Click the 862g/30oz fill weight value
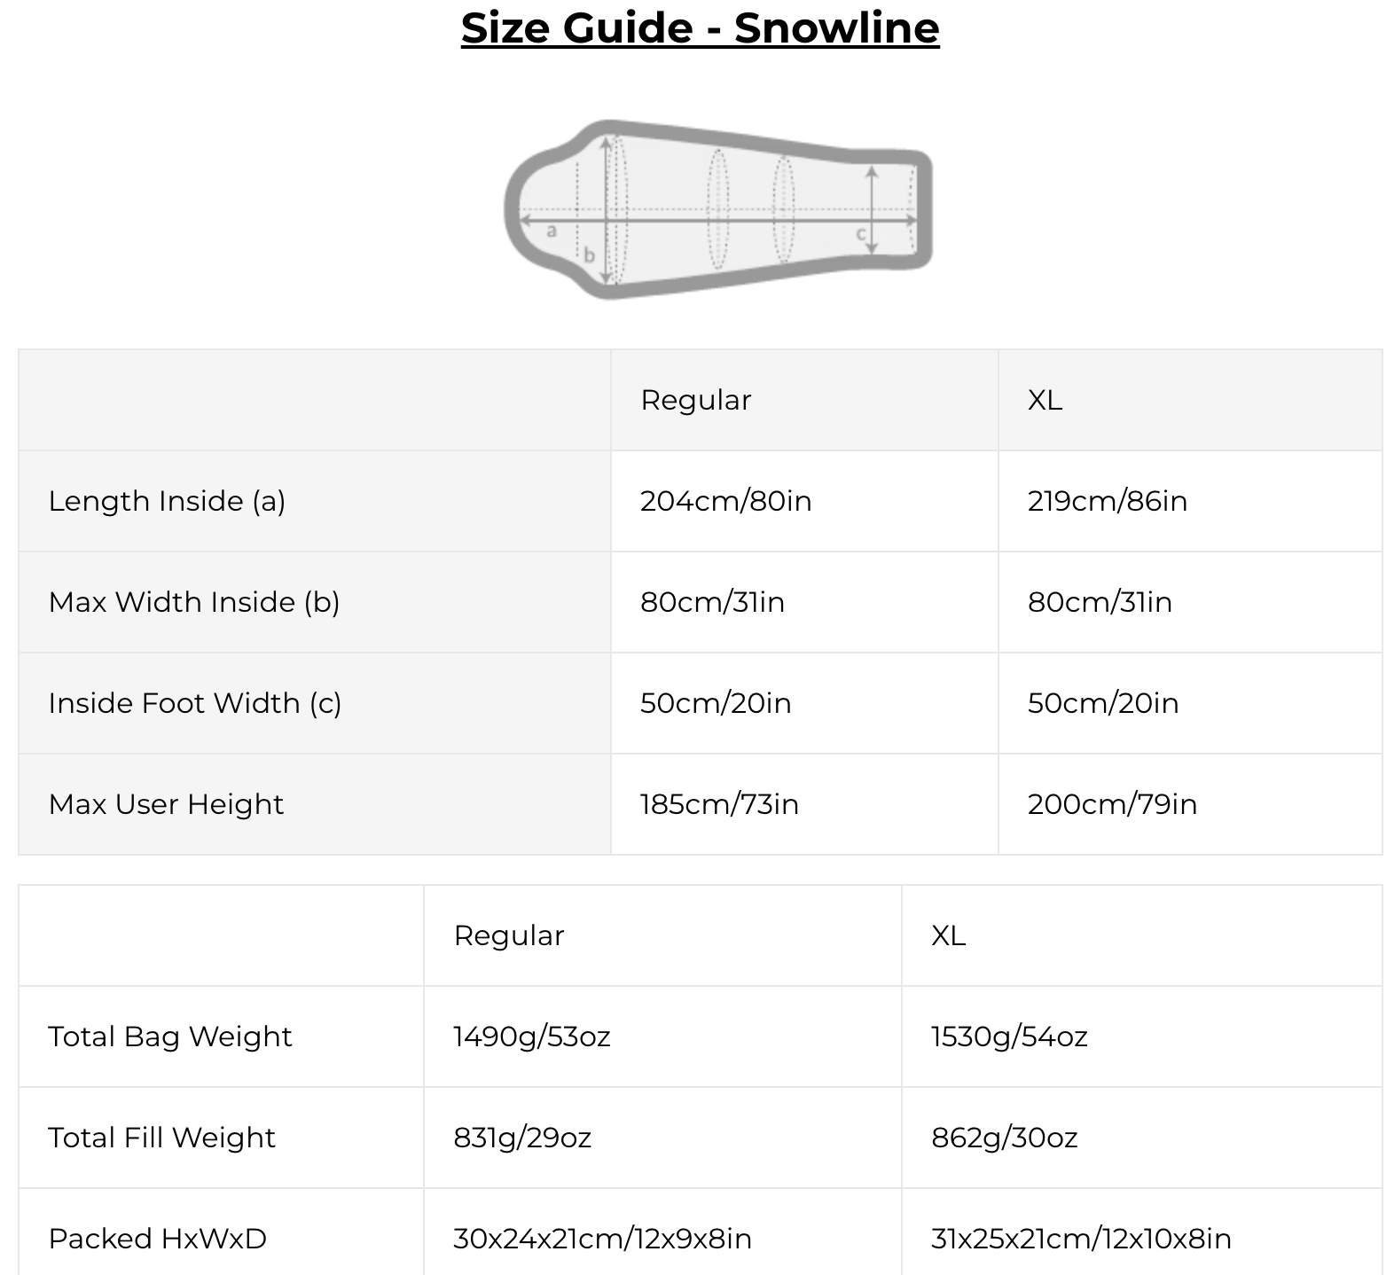 (x=1004, y=1138)
